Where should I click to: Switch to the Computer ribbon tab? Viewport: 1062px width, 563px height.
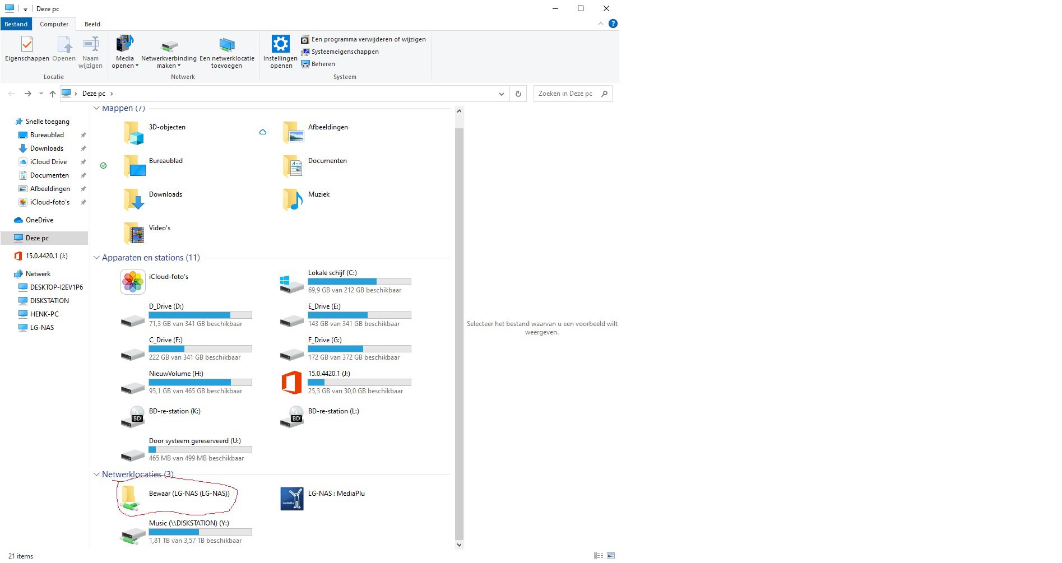pos(54,24)
